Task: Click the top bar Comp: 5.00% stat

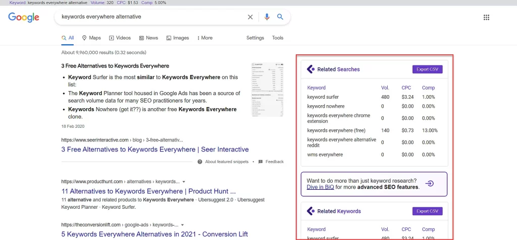Action: tap(153, 3)
